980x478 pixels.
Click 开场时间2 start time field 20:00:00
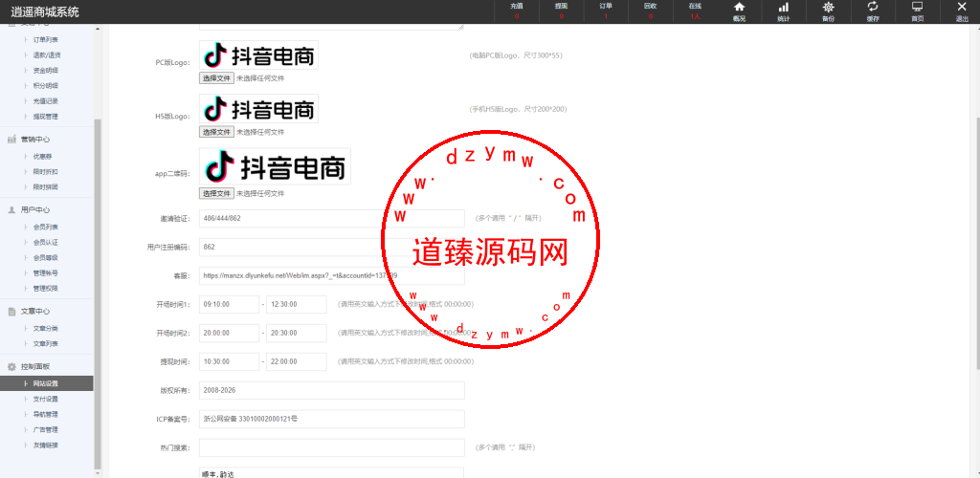click(x=230, y=334)
